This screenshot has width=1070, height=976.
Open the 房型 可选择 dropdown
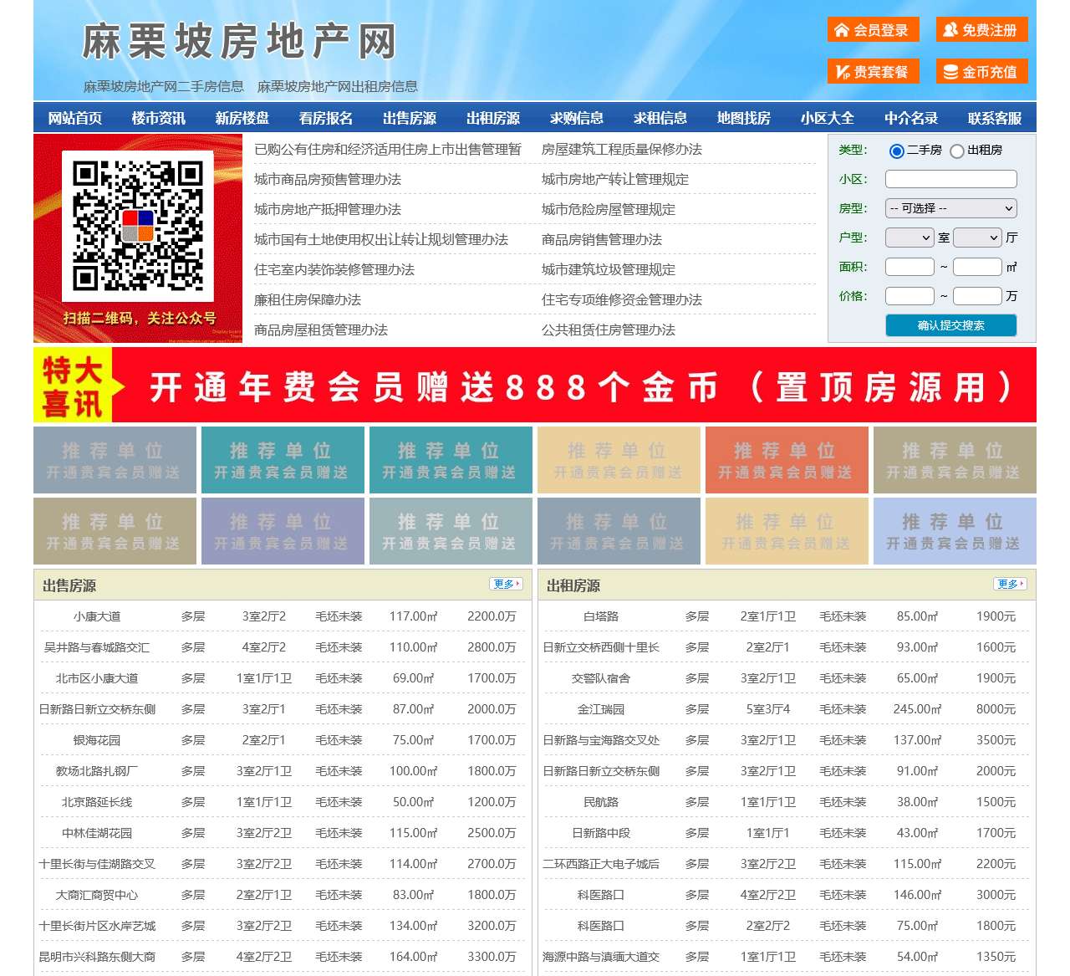click(950, 208)
